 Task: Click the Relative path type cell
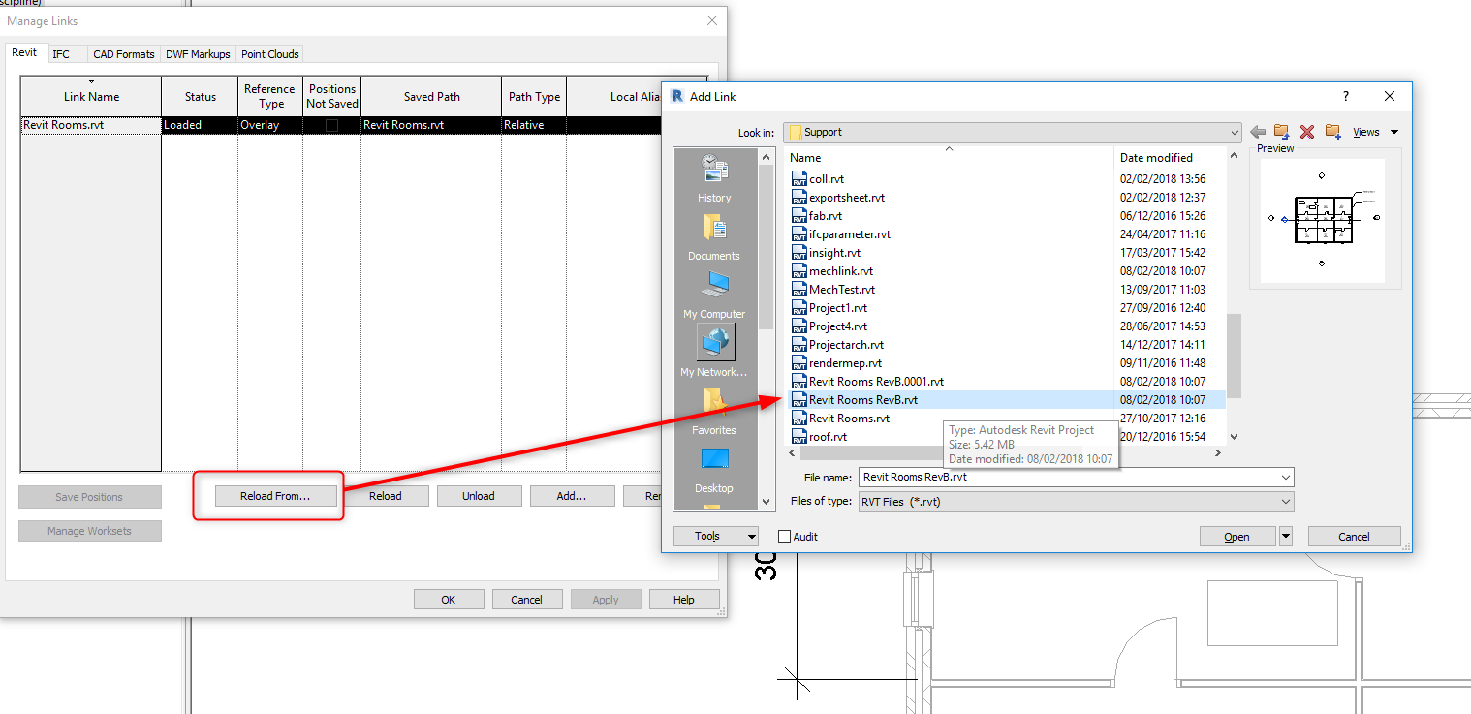(534, 125)
